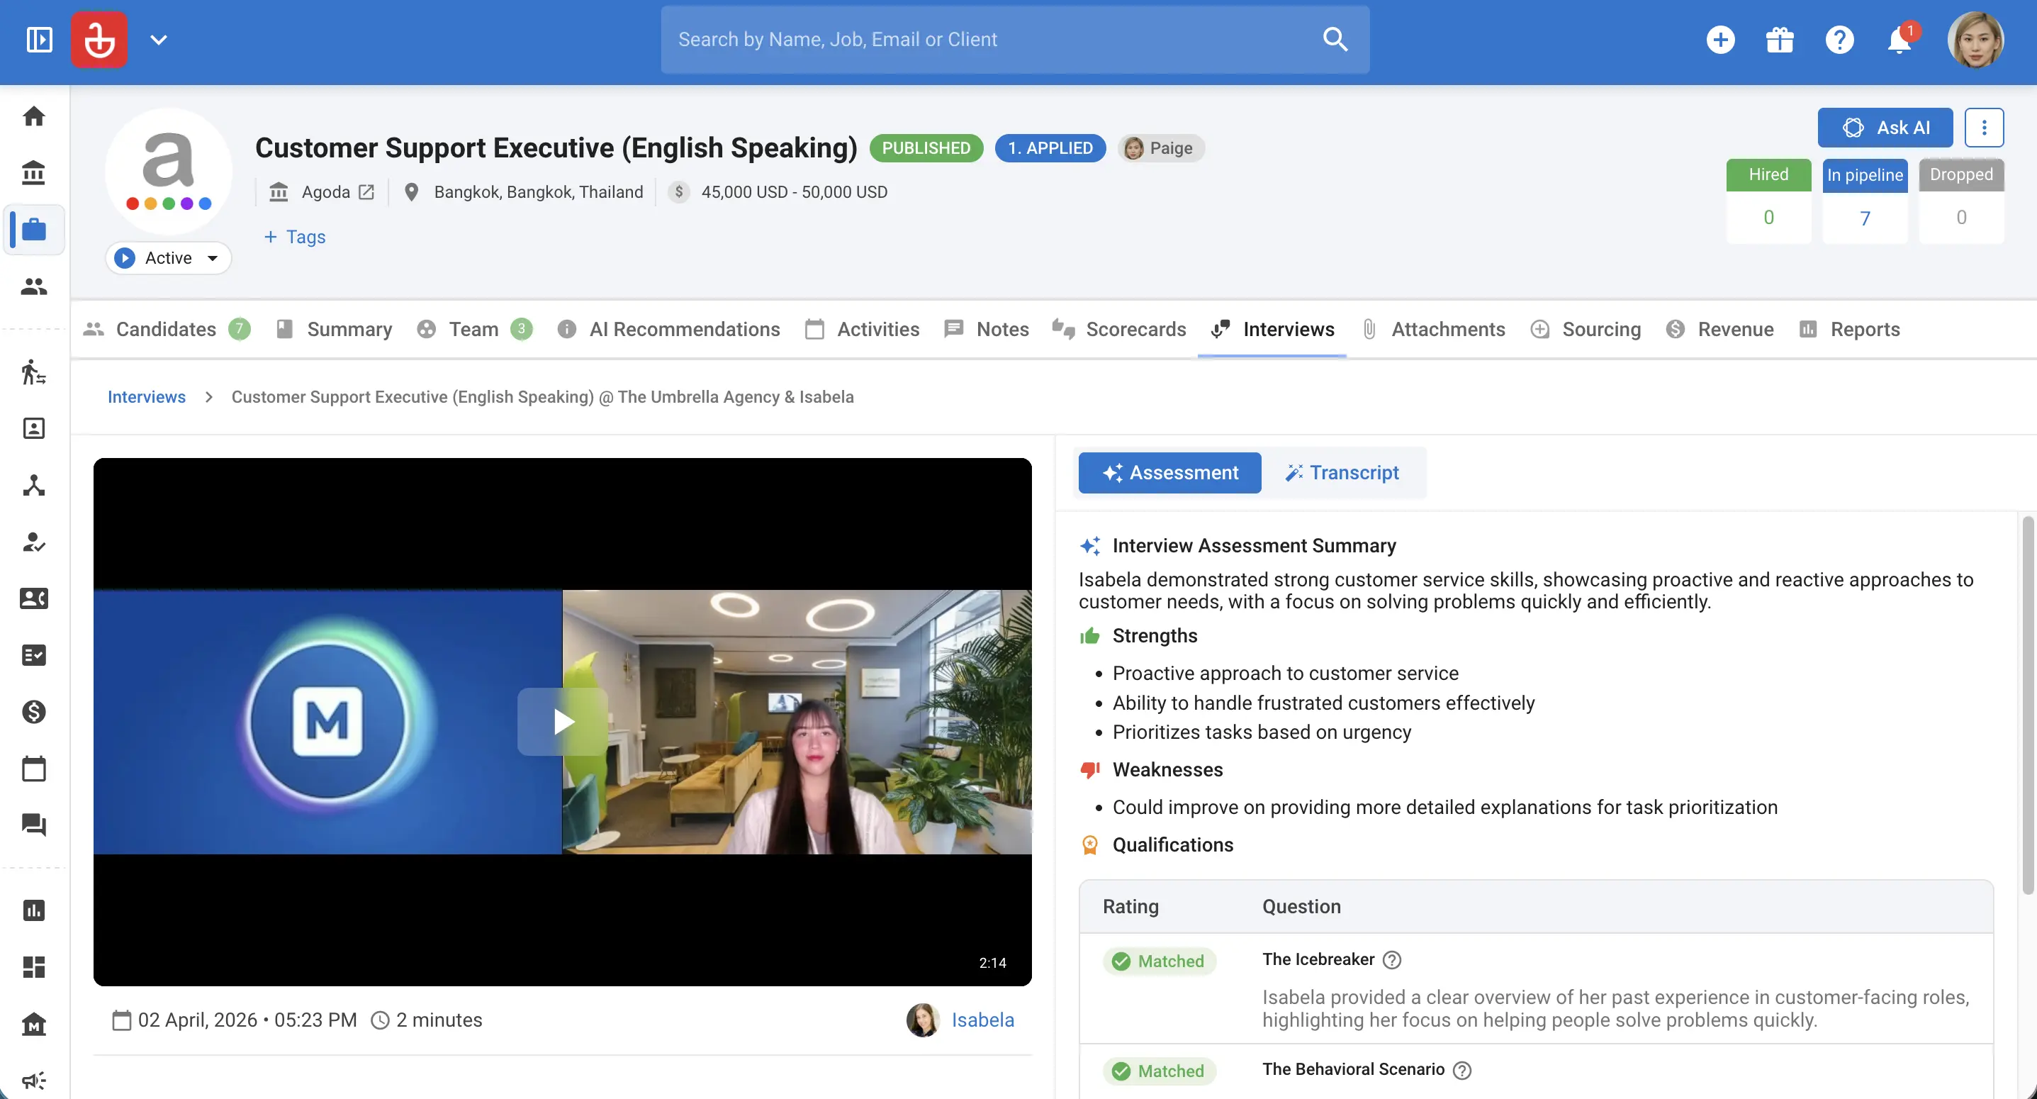Switch to the Transcript view
The height and width of the screenshot is (1099, 2037).
tap(1342, 472)
